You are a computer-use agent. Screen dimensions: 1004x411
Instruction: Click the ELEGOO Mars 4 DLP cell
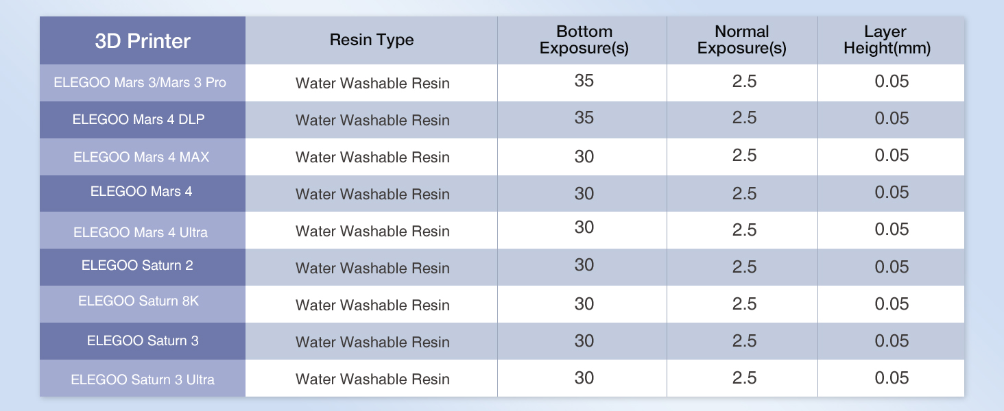[139, 119]
